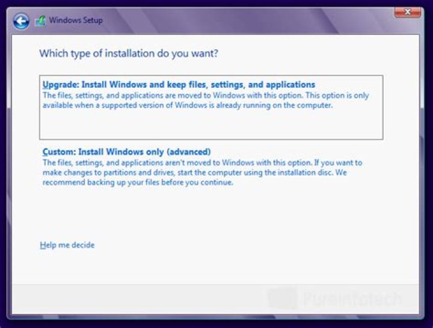Click the heading 'Which type of installation do you want?'
The width and height of the screenshot is (433, 328).
click(x=129, y=54)
